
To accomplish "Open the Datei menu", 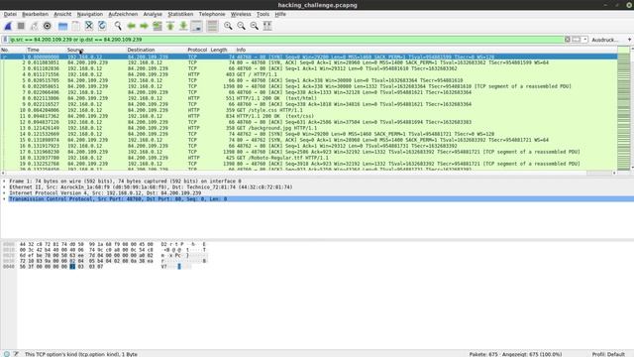I will 10,14.
